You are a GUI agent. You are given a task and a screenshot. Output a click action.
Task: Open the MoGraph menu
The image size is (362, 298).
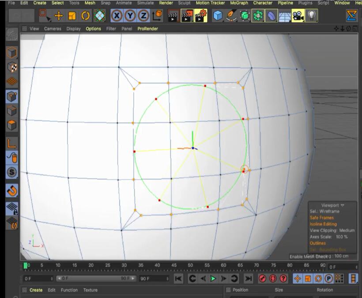[x=239, y=3]
